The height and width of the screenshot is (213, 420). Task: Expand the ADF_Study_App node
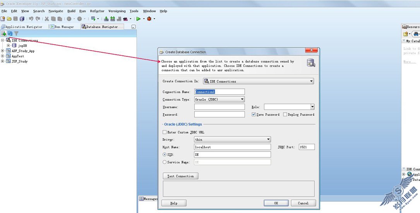point(2,51)
